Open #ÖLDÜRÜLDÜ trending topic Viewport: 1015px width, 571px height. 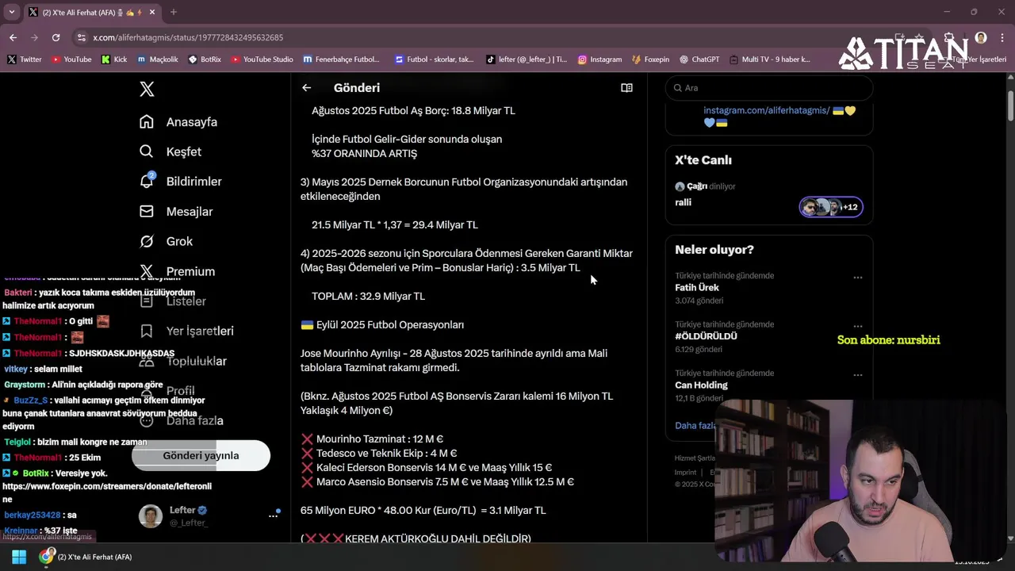tap(706, 336)
